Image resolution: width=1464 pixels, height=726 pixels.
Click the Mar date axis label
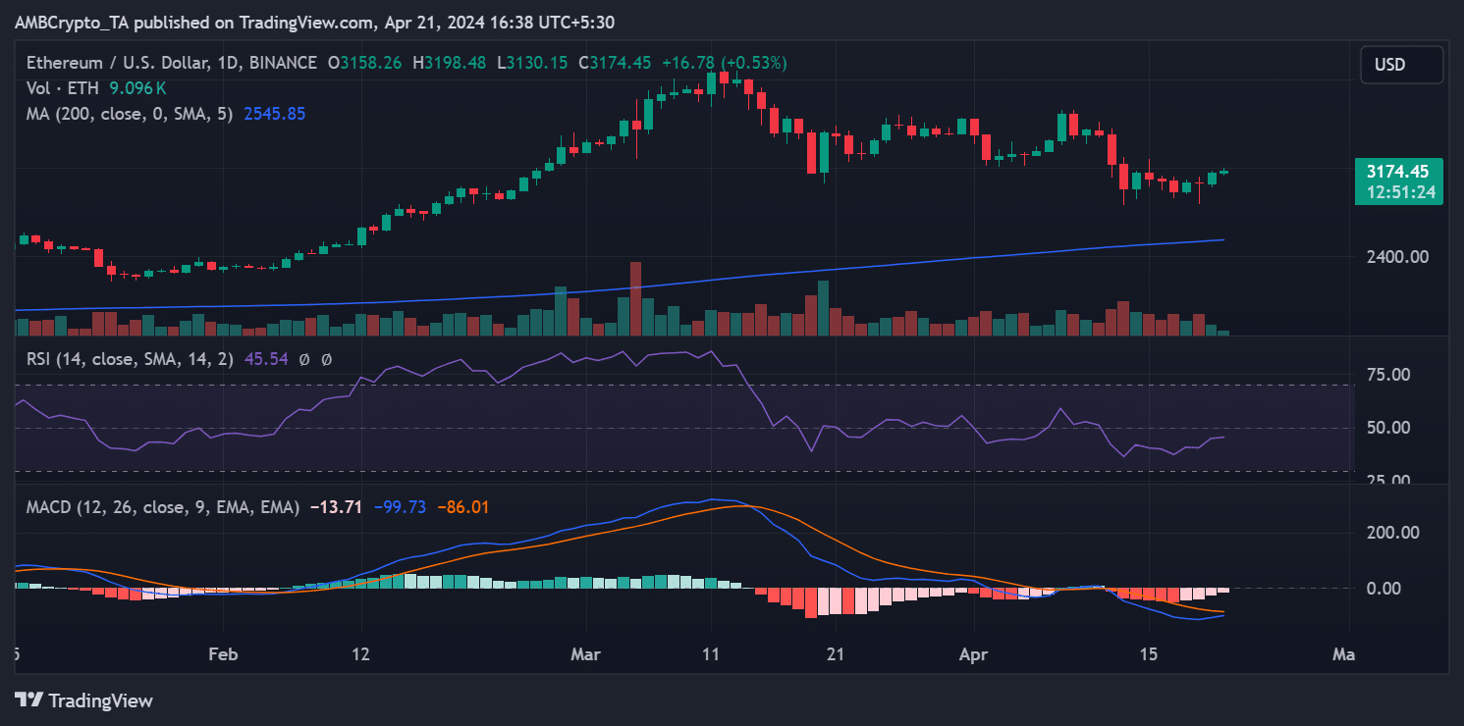(x=586, y=654)
